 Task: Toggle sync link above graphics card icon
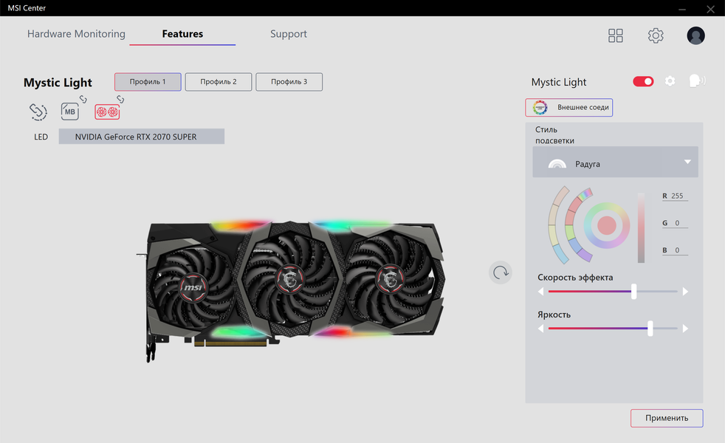coord(120,99)
